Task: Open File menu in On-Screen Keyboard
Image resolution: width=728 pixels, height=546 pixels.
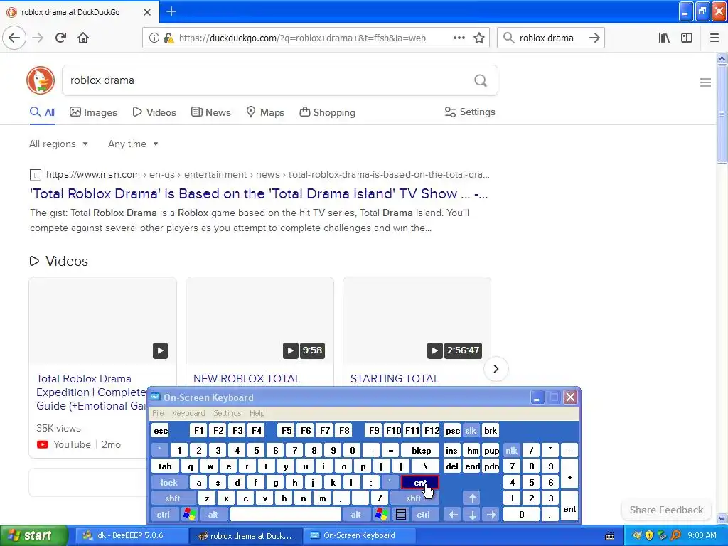Action: point(158,413)
